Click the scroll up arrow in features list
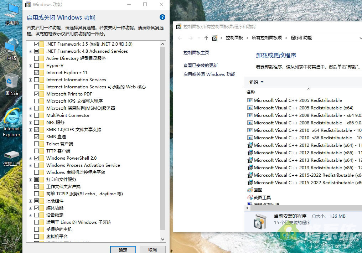 tap(162, 44)
